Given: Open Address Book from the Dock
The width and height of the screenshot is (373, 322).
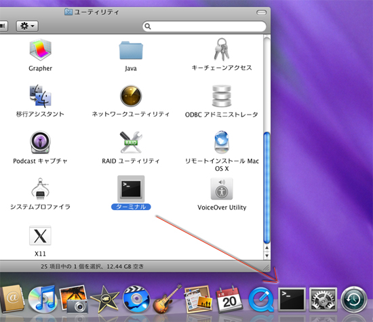Looking at the screenshot, I should tap(12, 299).
